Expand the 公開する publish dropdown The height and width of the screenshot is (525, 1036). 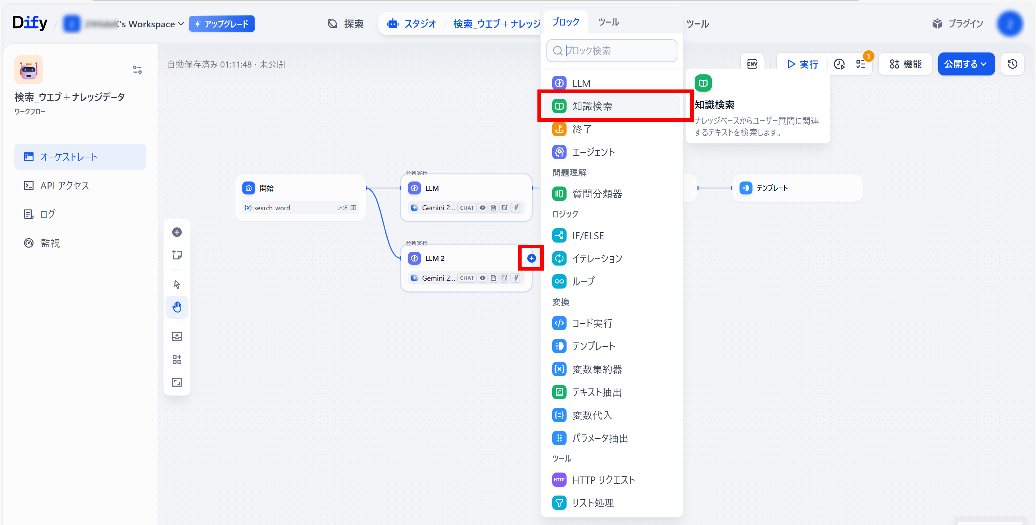click(x=965, y=64)
